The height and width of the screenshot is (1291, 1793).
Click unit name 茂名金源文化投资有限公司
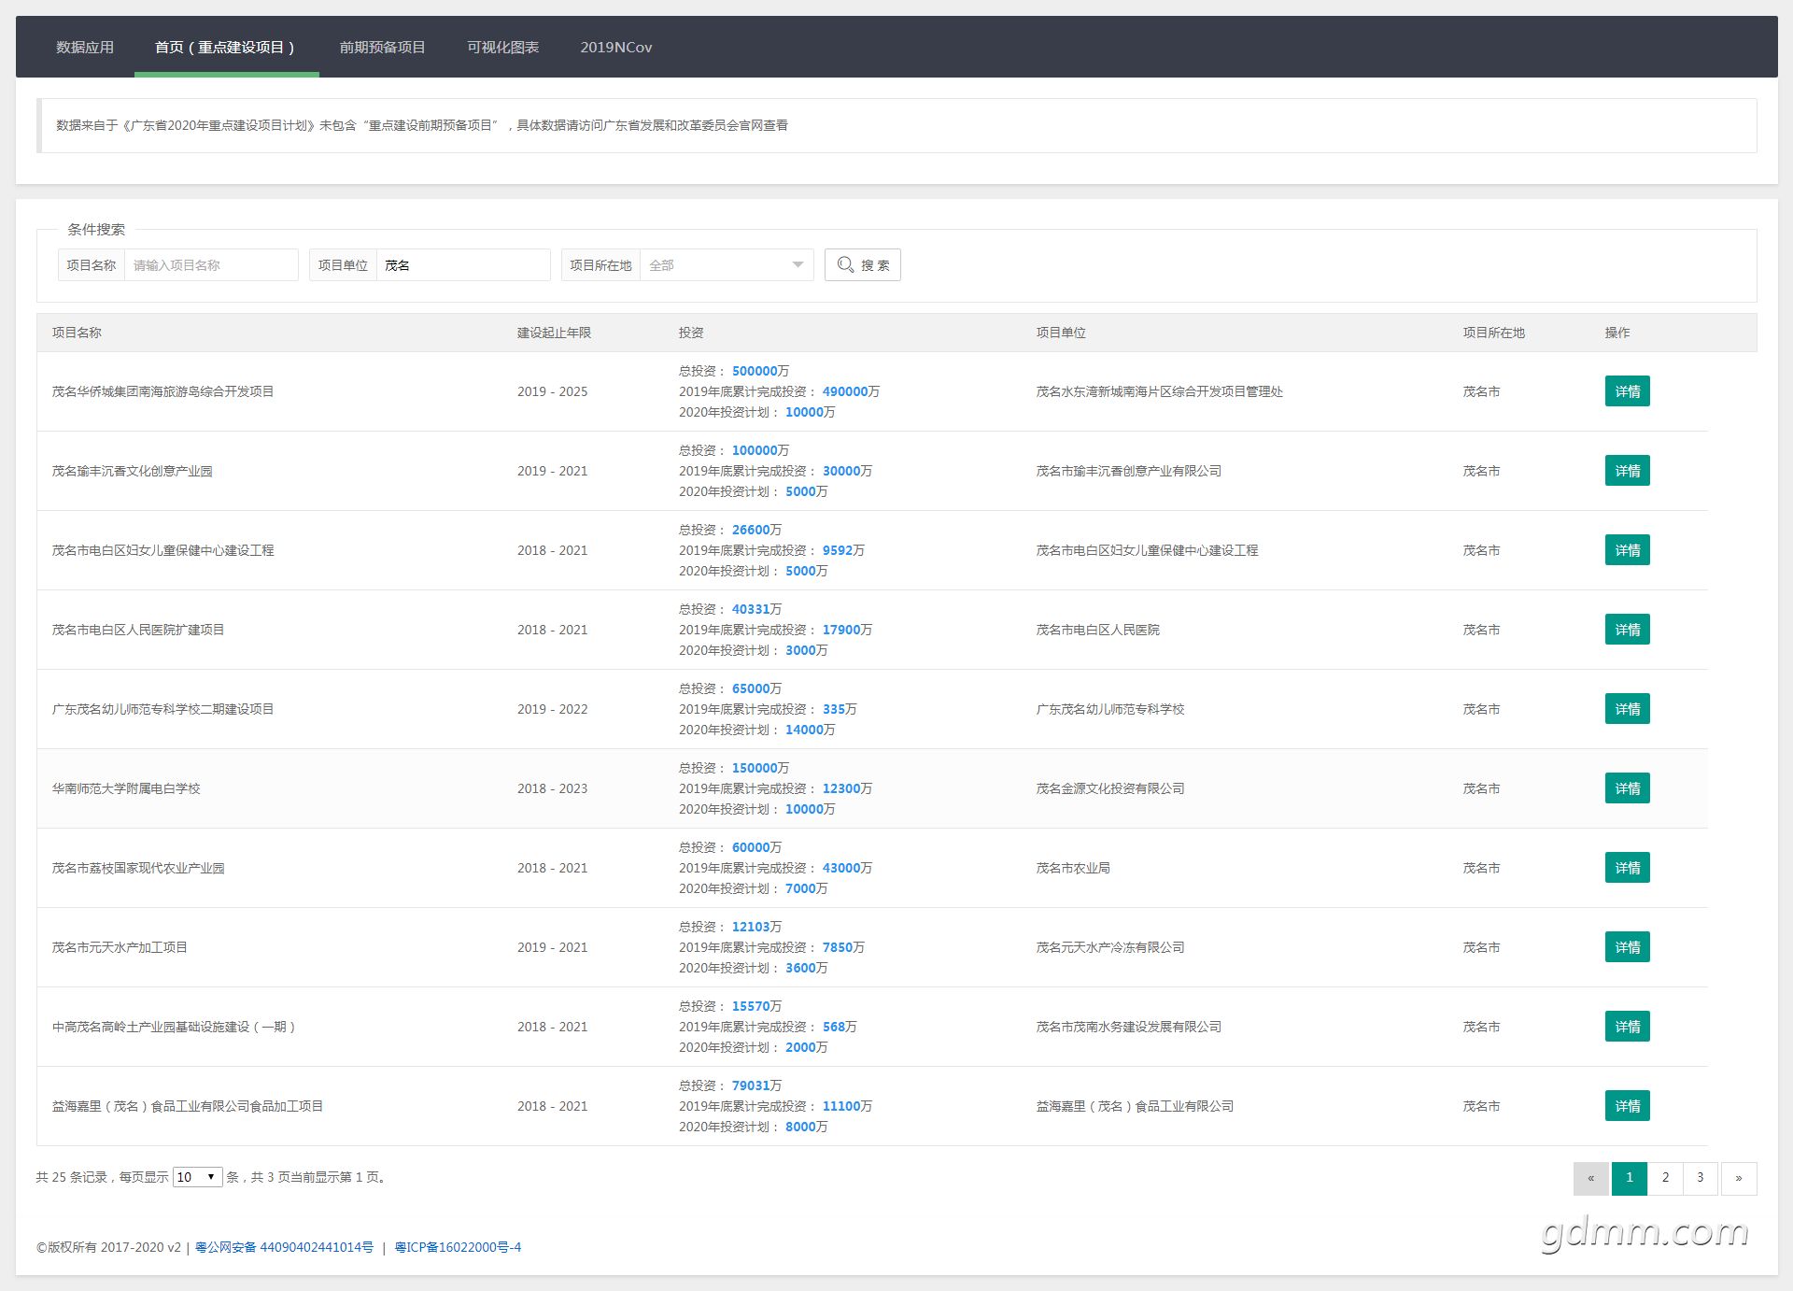[x=1110, y=788]
